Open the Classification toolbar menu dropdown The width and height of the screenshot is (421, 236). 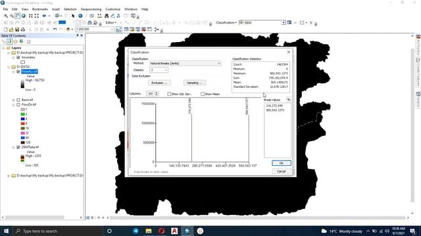coord(226,23)
